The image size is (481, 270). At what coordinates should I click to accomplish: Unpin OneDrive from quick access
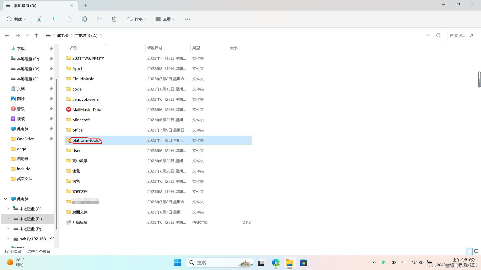pyautogui.click(x=51, y=139)
